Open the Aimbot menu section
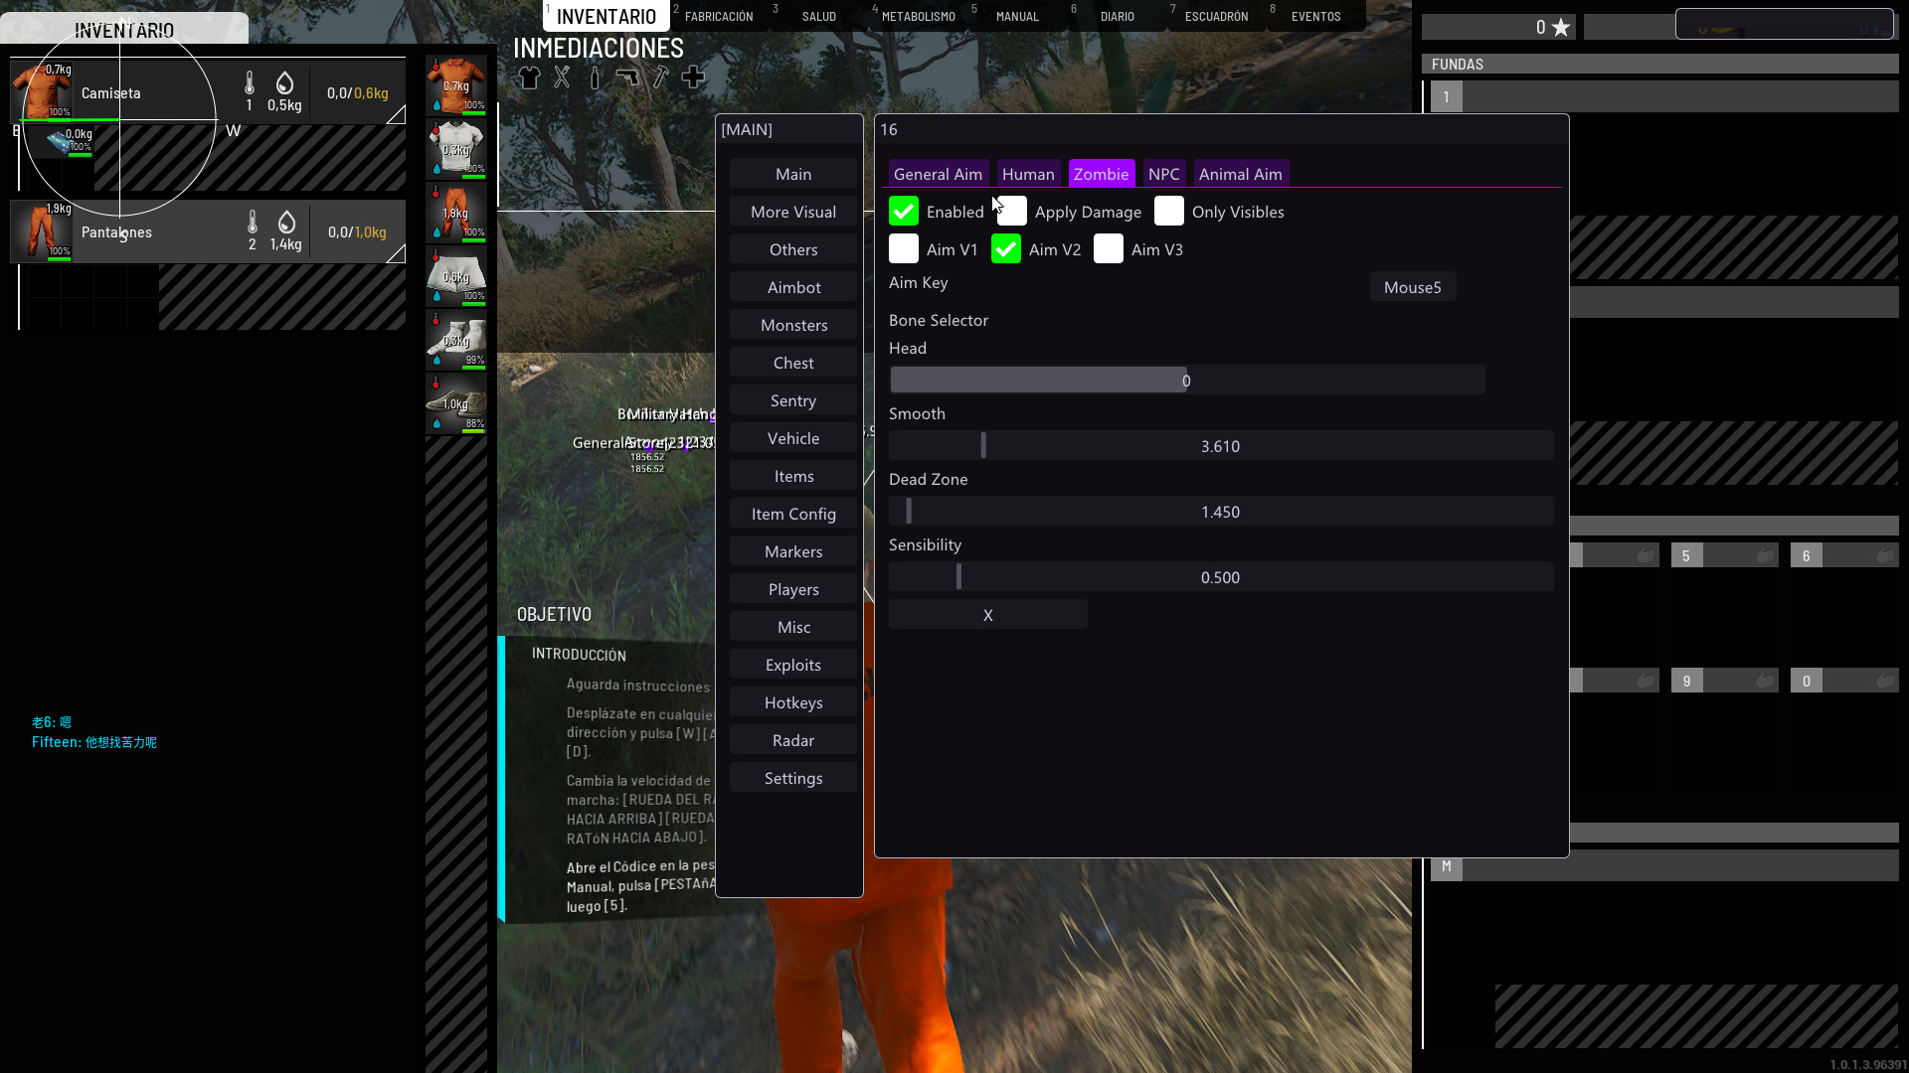 (x=793, y=287)
